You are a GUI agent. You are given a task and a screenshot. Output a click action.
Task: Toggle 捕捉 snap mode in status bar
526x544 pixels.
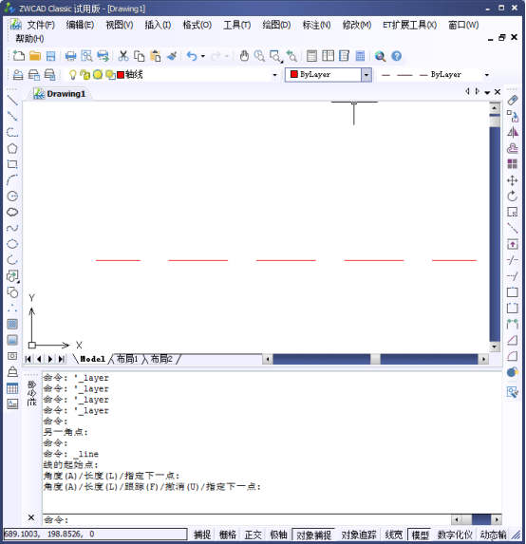202,535
